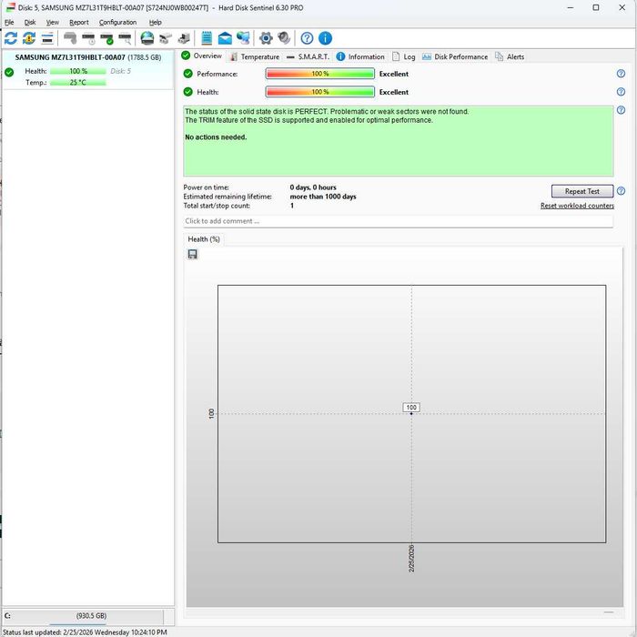Image resolution: width=637 pixels, height=637 pixels.
Task: Click the left panel Health 100 % bar
Action: pos(78,71)
